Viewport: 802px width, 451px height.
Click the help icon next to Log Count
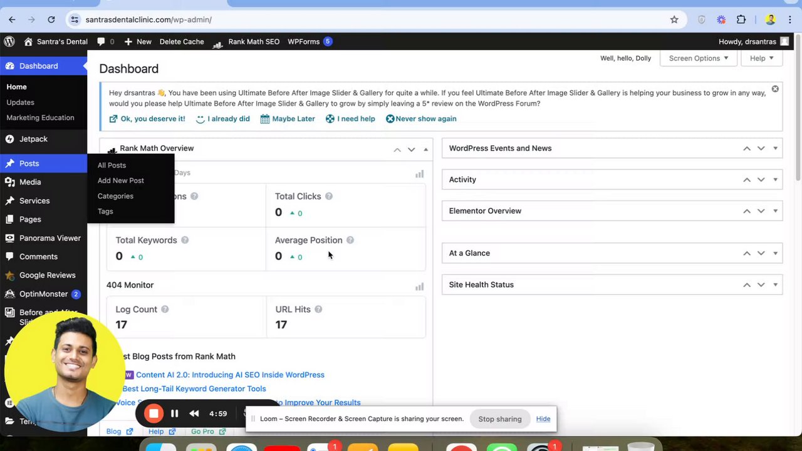coord(165,309)
